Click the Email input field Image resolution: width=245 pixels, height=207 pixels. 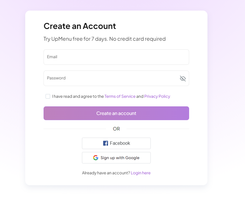(x=116, y=57)
